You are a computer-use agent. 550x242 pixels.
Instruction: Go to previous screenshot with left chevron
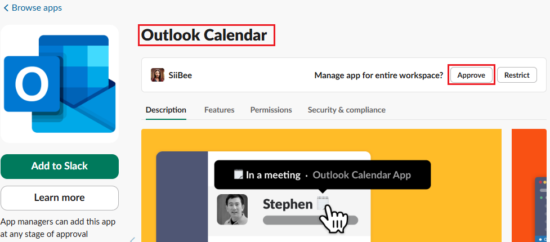click(133, 240)
